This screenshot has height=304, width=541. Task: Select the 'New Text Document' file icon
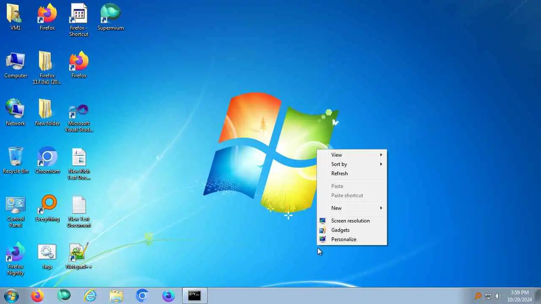[79, 211]
